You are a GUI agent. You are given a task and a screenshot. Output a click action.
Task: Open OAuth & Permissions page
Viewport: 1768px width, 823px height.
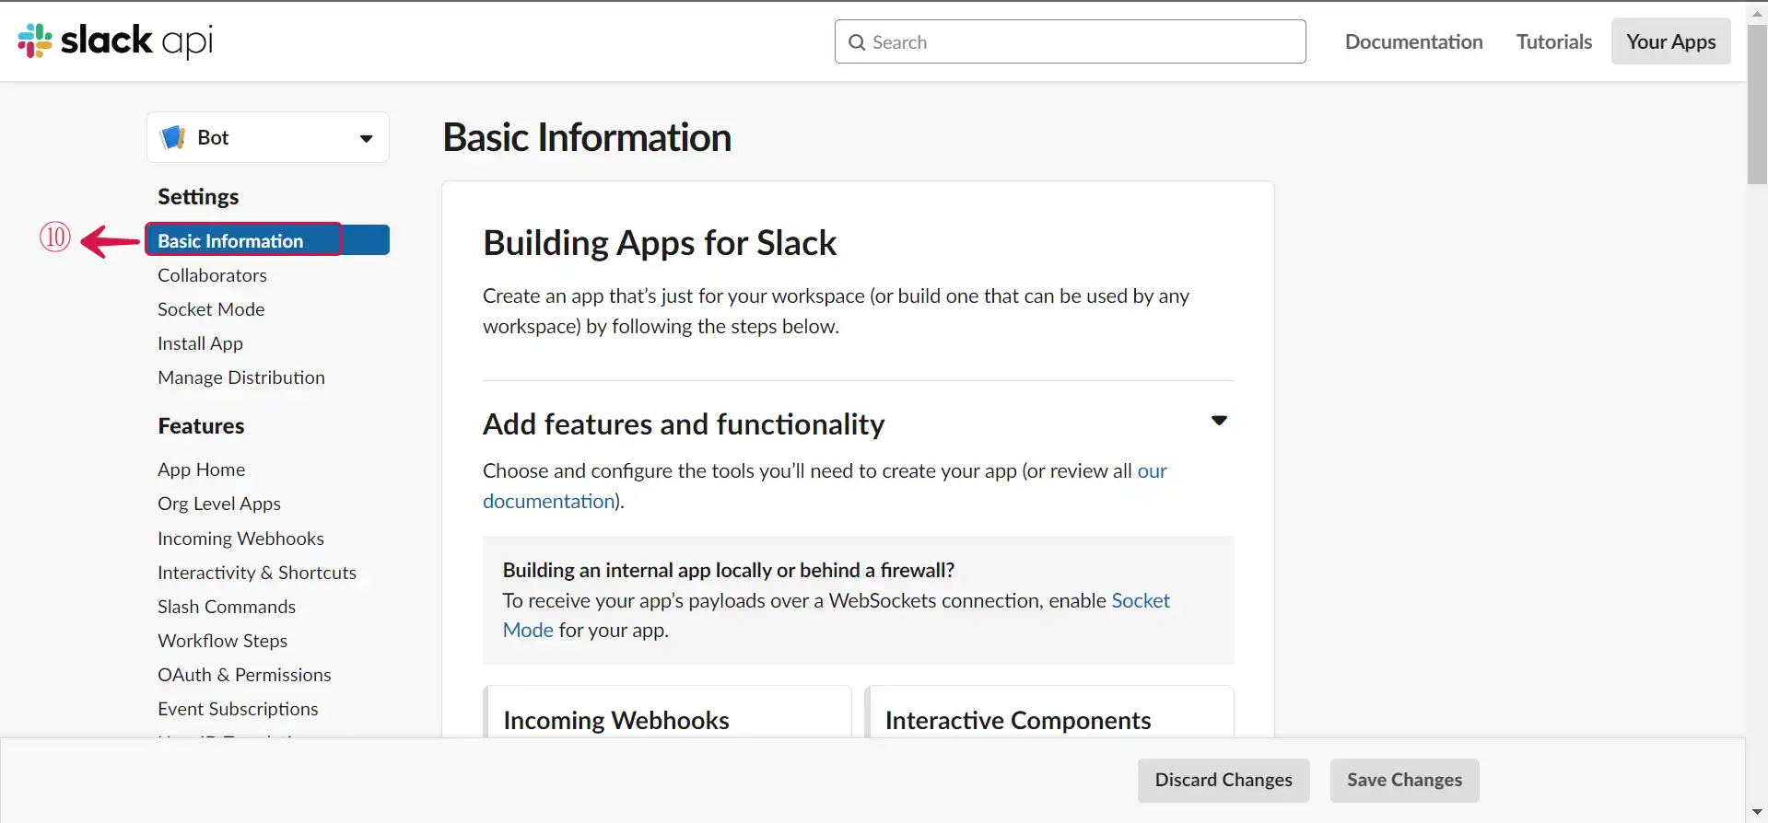tap(244, 675)
